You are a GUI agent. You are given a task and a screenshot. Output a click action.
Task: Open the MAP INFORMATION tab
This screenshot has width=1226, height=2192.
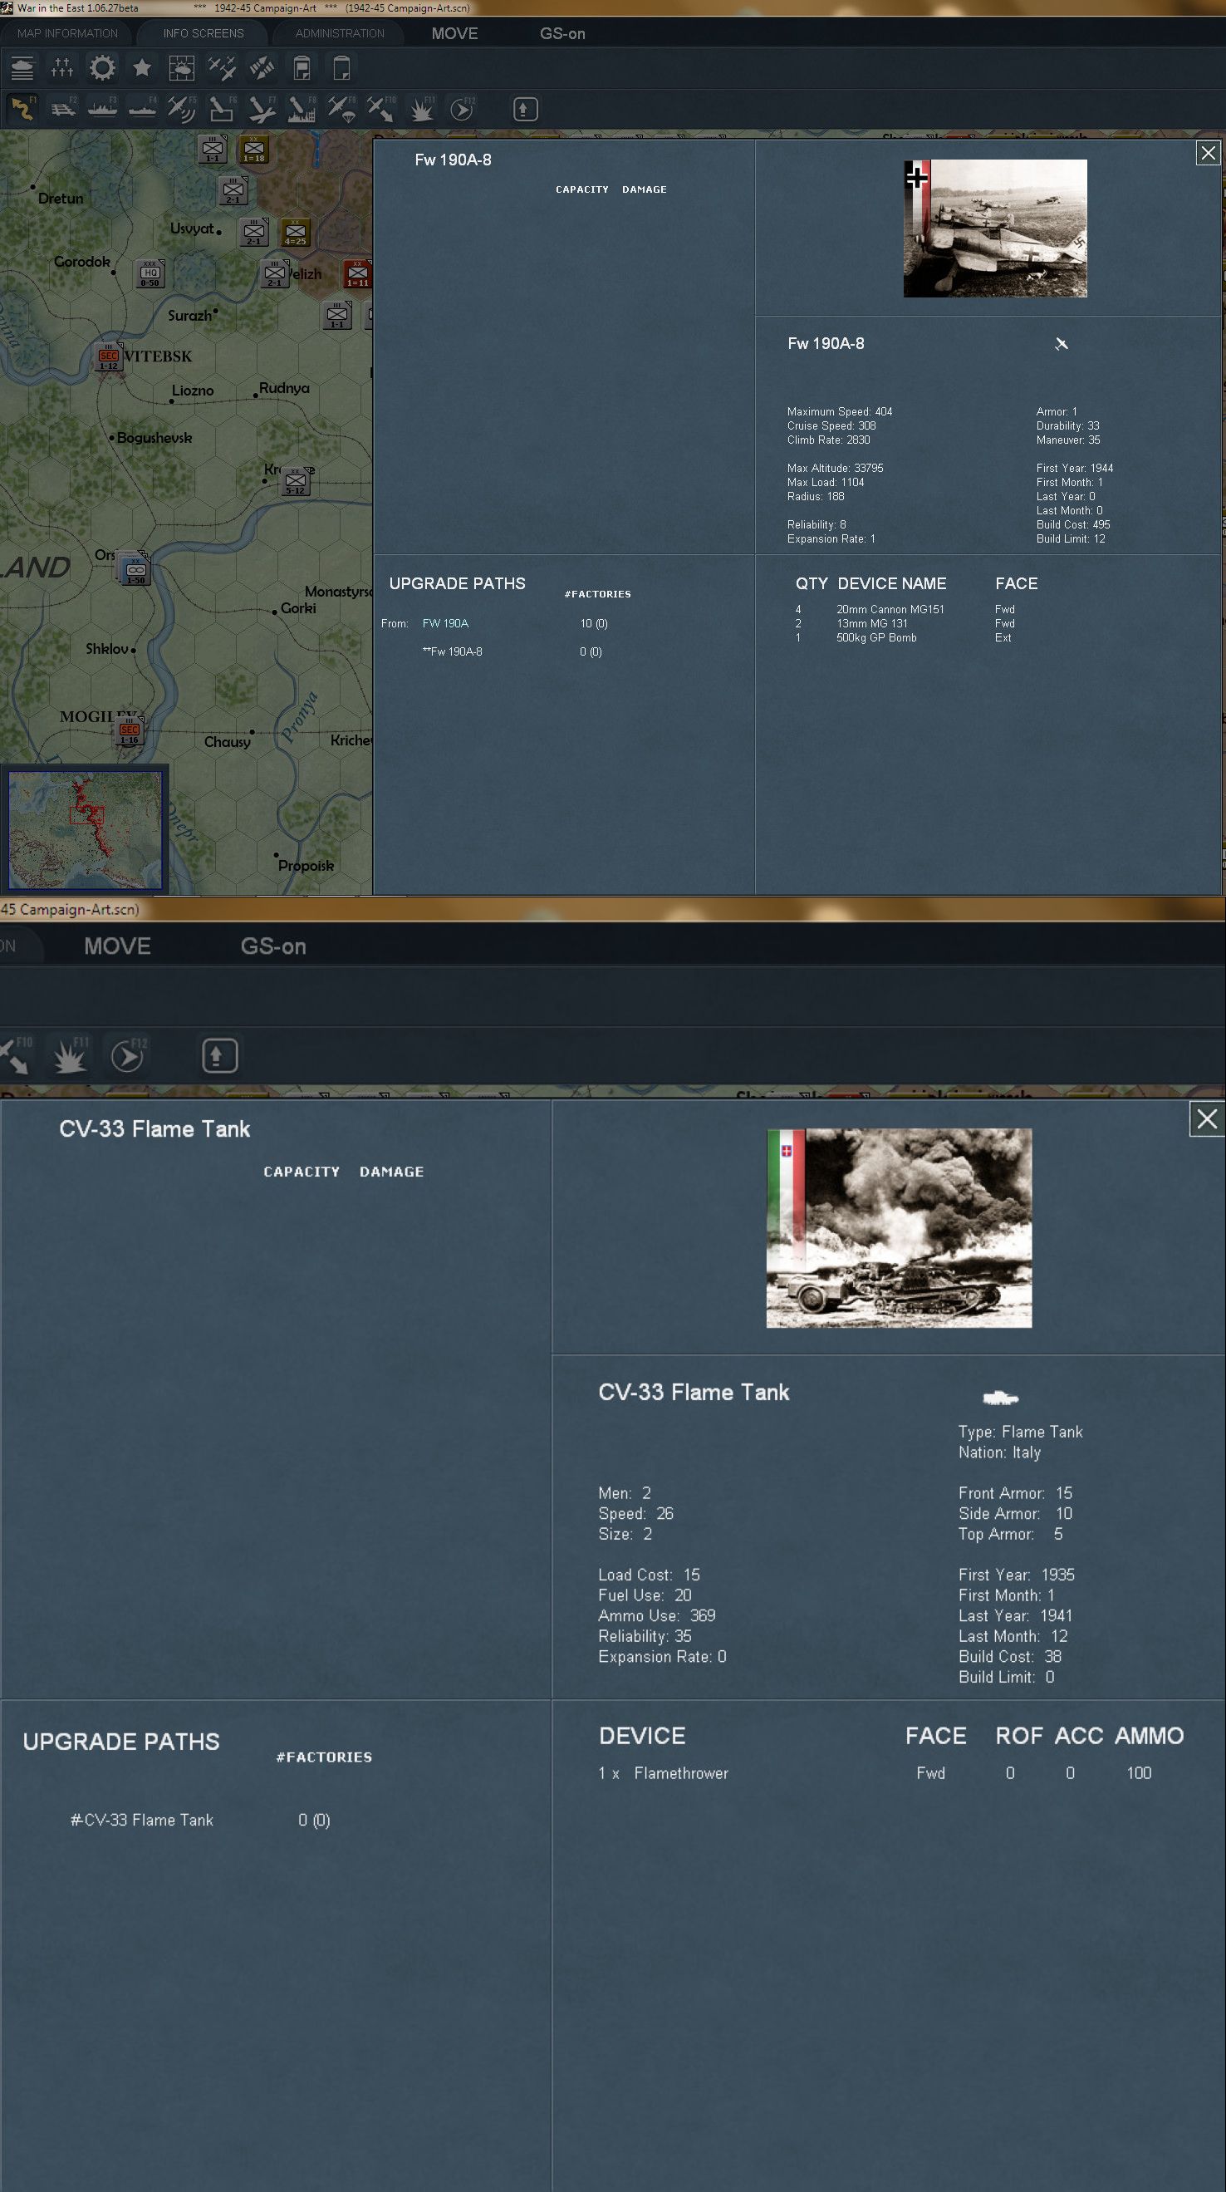(67, 33)
